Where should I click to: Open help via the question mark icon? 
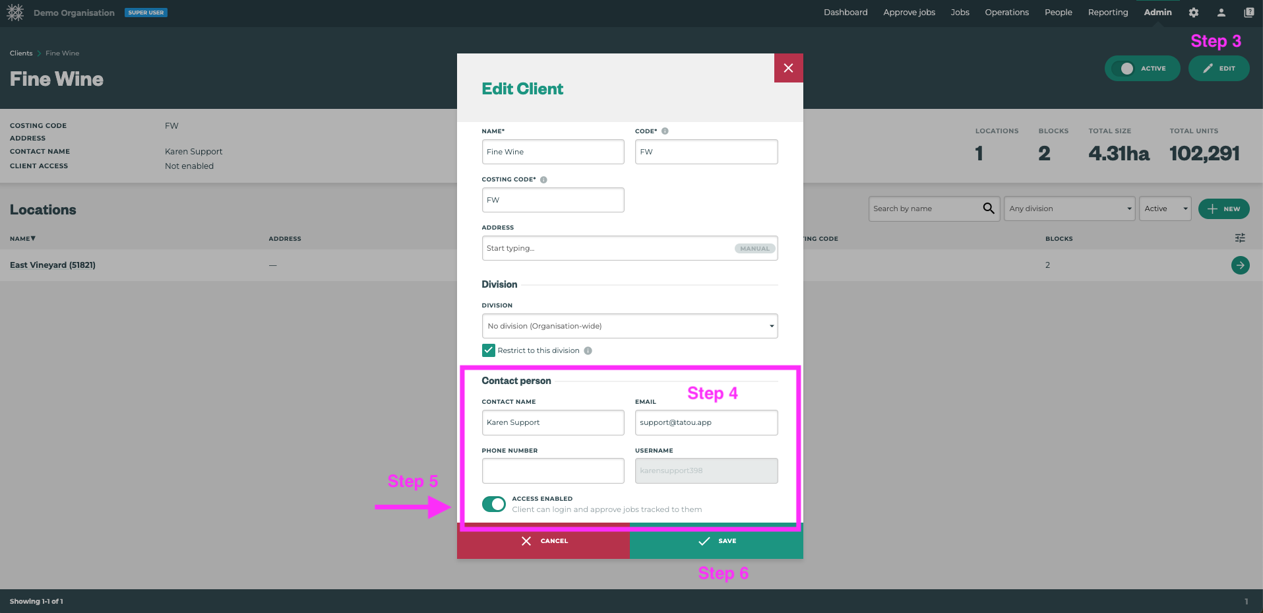click(x=1248, y=12)
